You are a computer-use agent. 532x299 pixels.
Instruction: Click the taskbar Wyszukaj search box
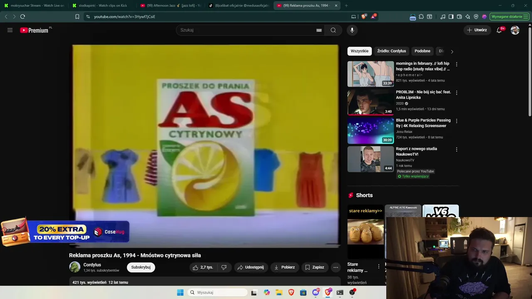click(x=217, y=292)
